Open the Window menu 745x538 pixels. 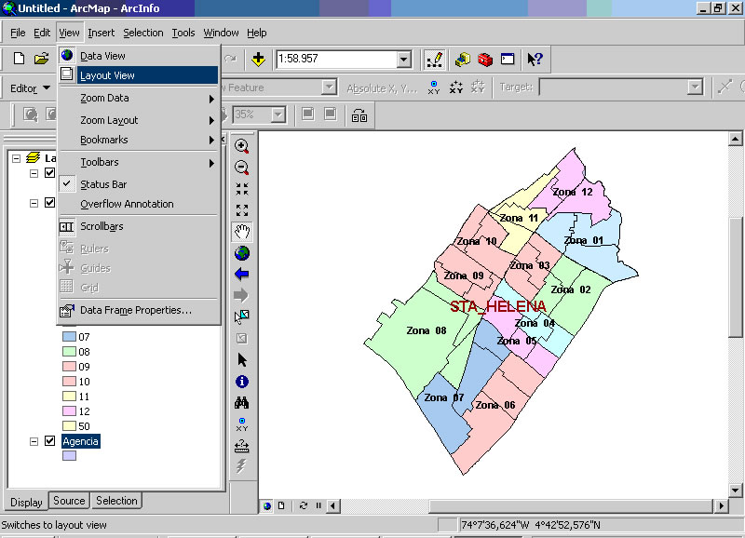pos(221,33)
